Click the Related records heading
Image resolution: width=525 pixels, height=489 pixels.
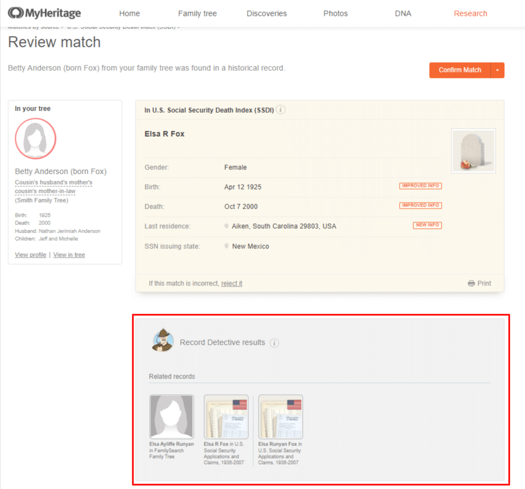click(x=172, y=376)
